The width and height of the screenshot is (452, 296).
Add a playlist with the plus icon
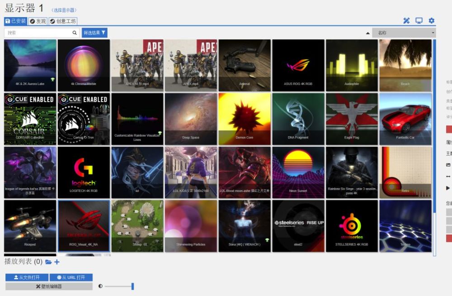(x=57, y=262)
